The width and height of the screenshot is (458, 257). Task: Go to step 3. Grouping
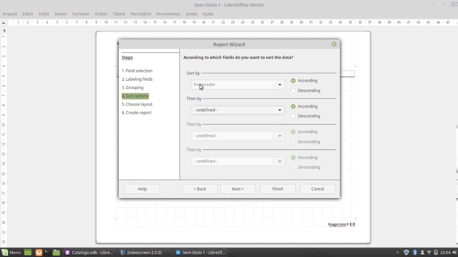[132, 87]
